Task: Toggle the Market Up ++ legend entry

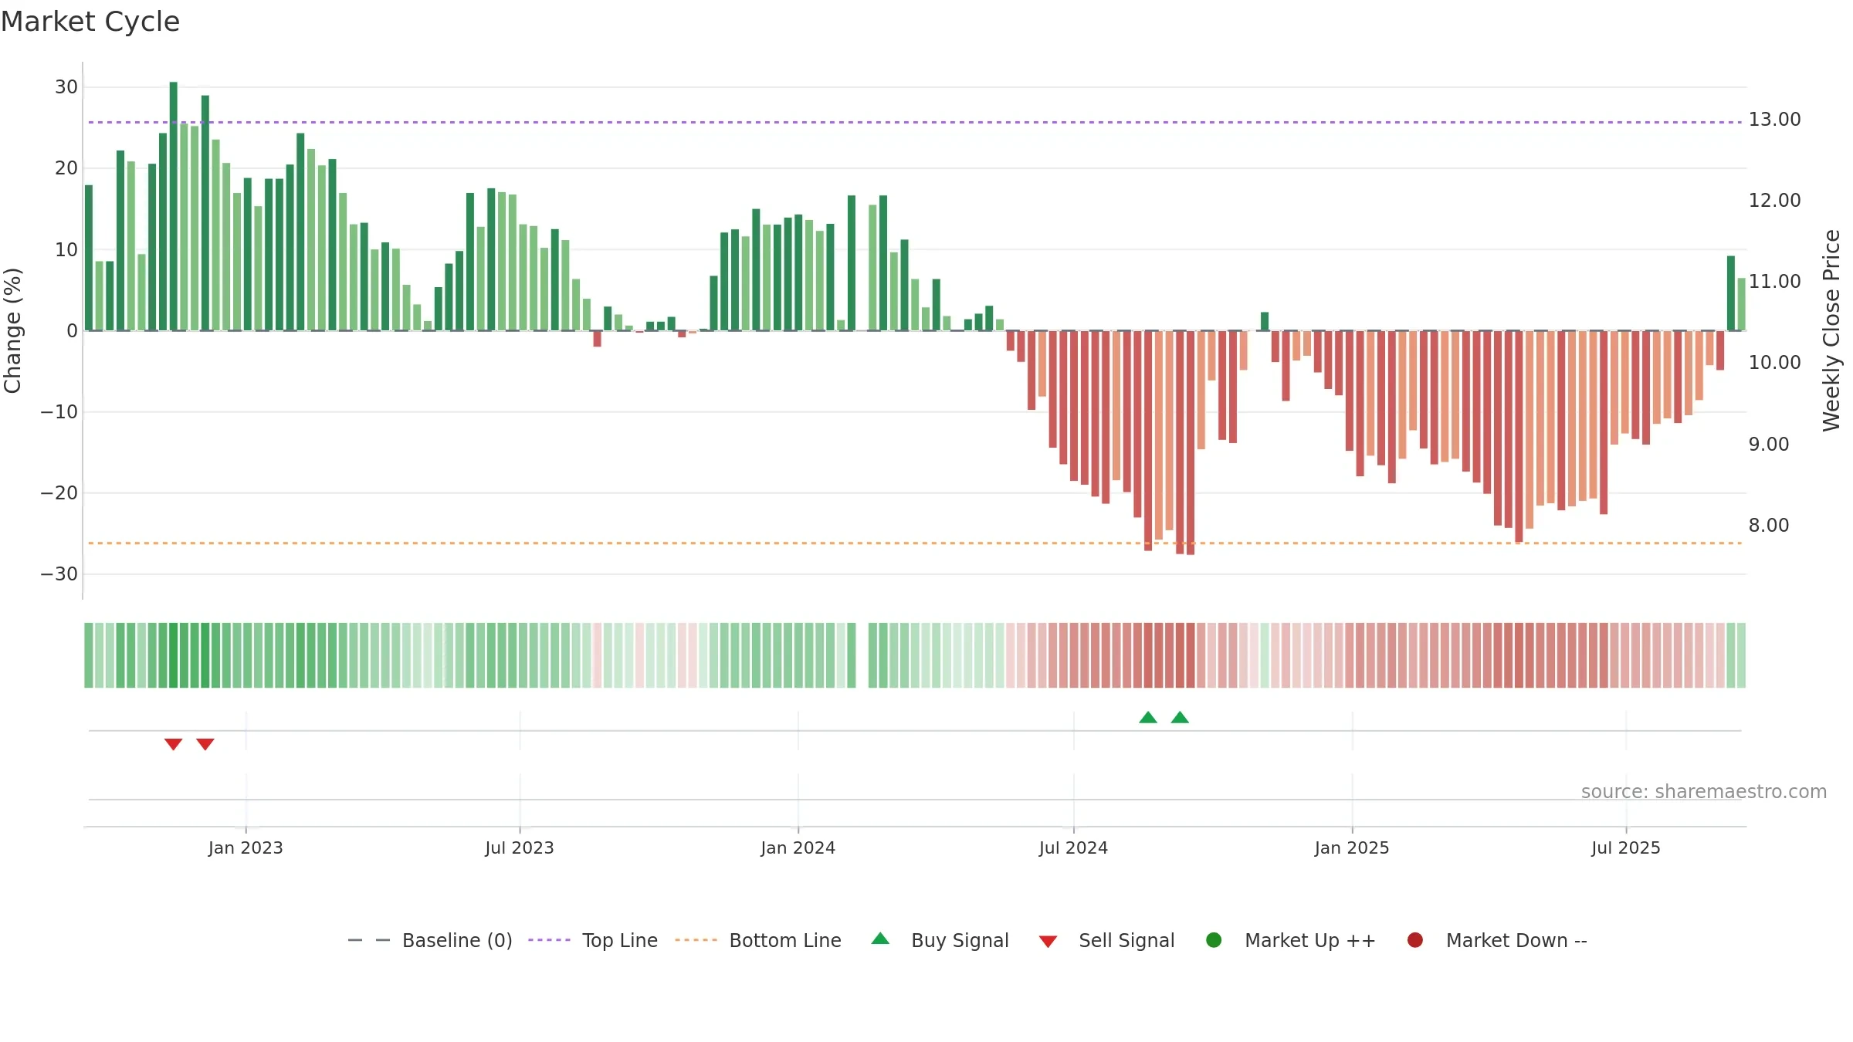Action: [1290, 940]
